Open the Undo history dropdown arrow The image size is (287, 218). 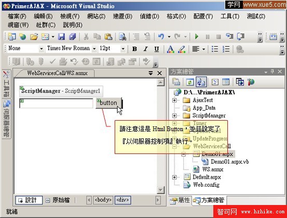(x=169, y=37)
